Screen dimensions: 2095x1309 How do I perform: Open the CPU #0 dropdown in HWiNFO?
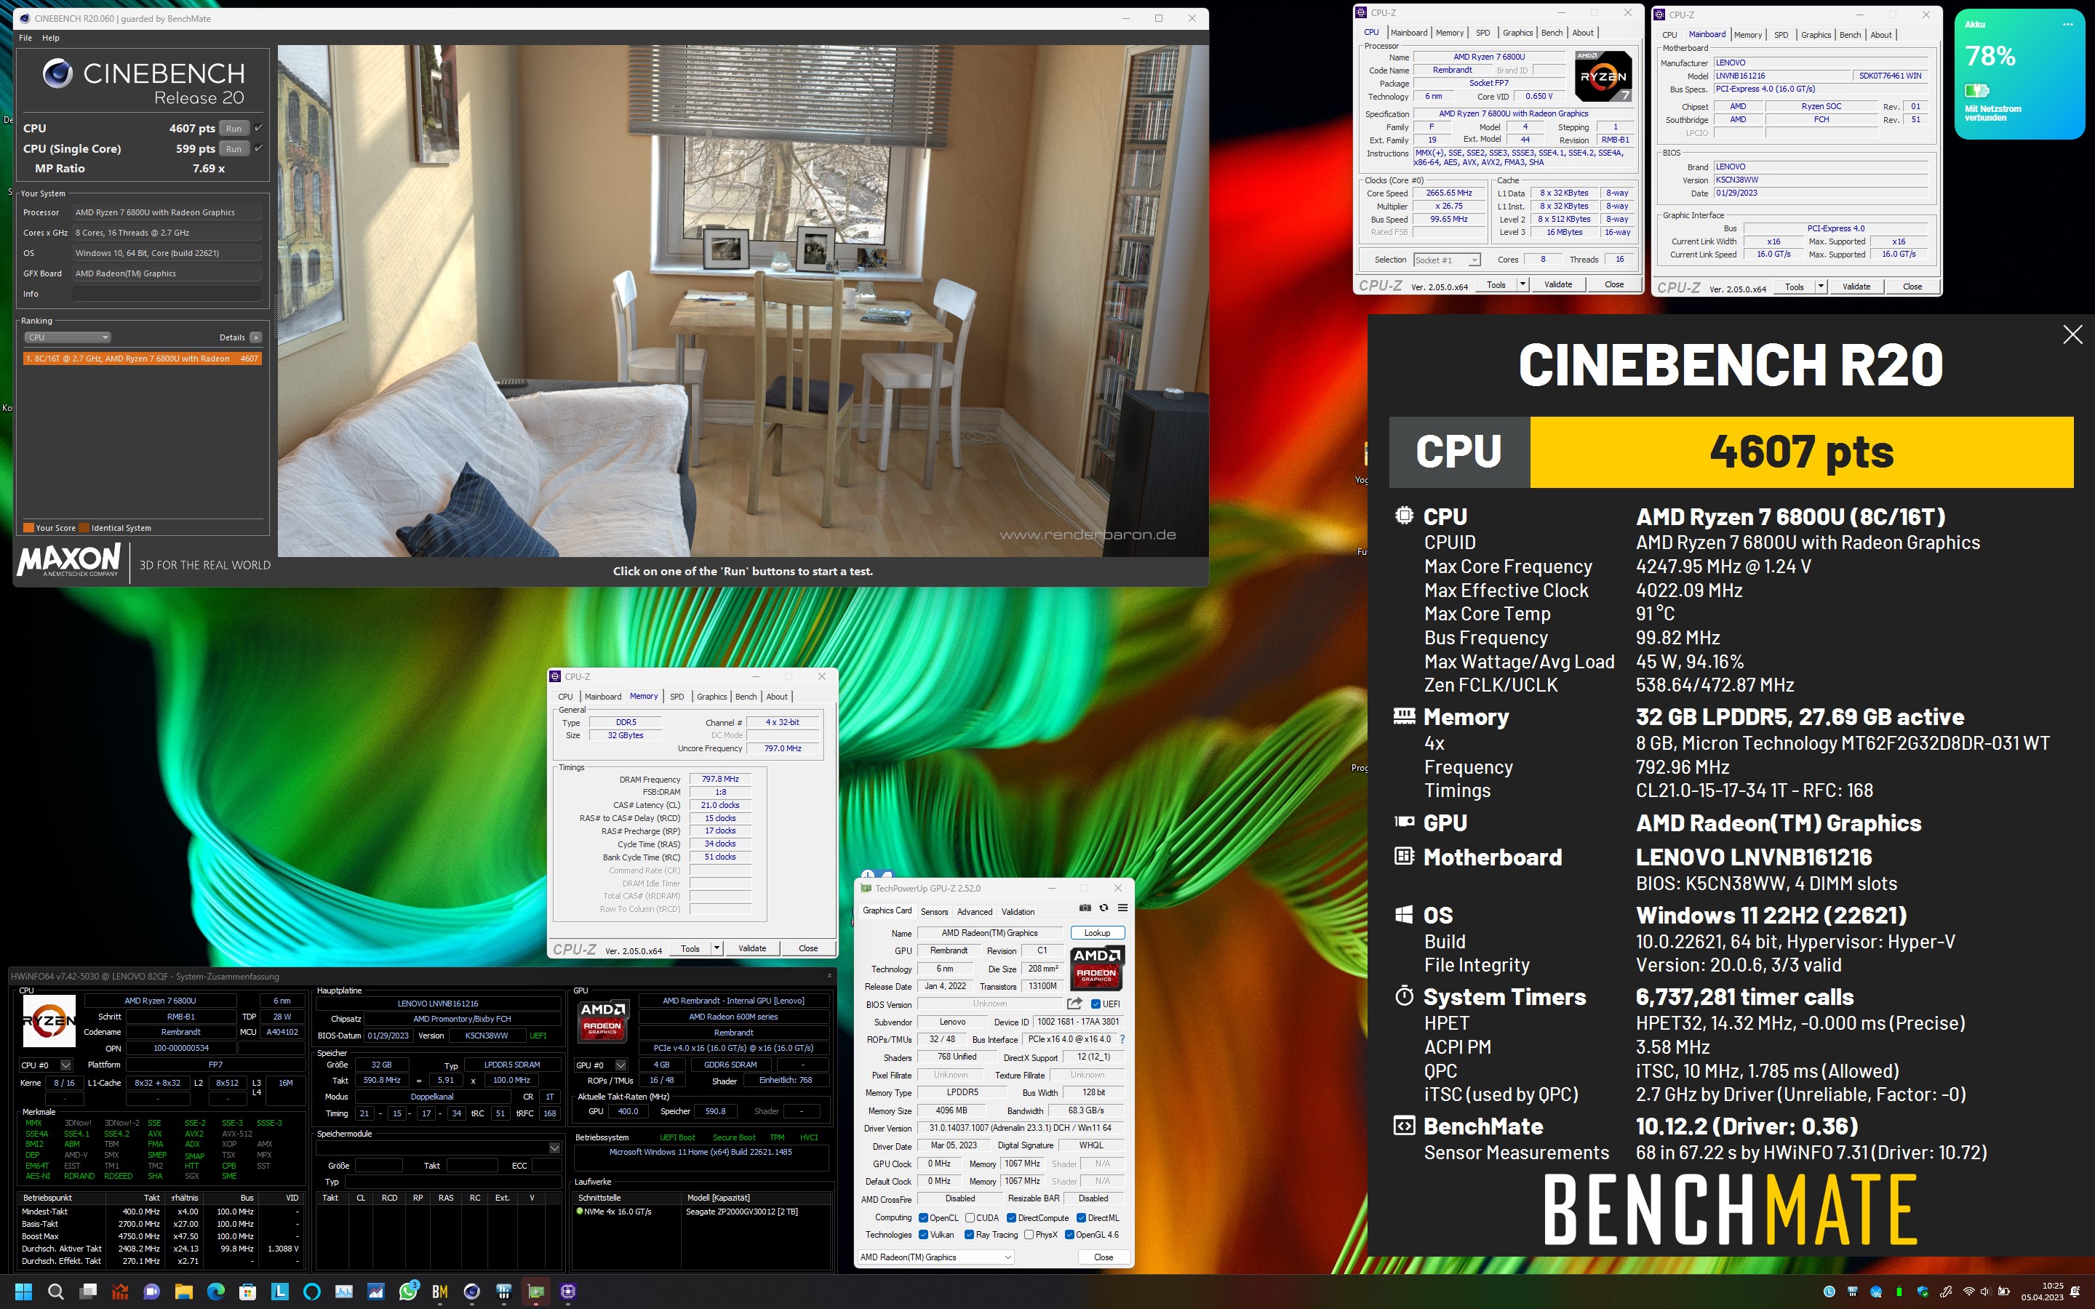point(47,1065)
